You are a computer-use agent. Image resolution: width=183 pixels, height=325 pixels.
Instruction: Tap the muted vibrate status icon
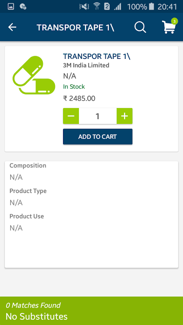(x=84, y=6)
